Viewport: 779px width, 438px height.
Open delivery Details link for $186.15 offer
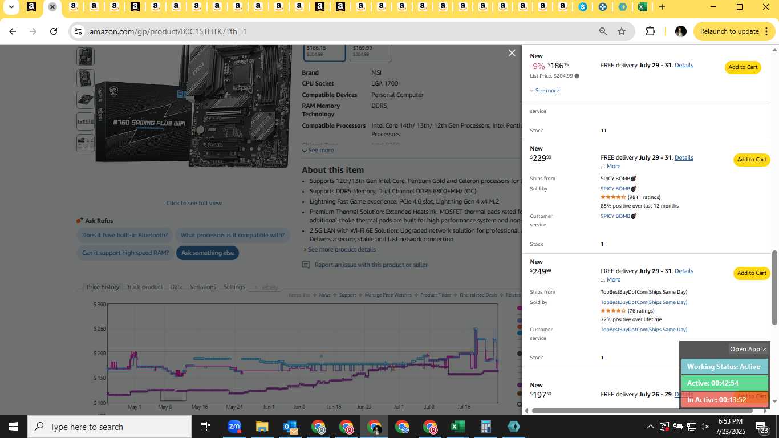(684, 65)
